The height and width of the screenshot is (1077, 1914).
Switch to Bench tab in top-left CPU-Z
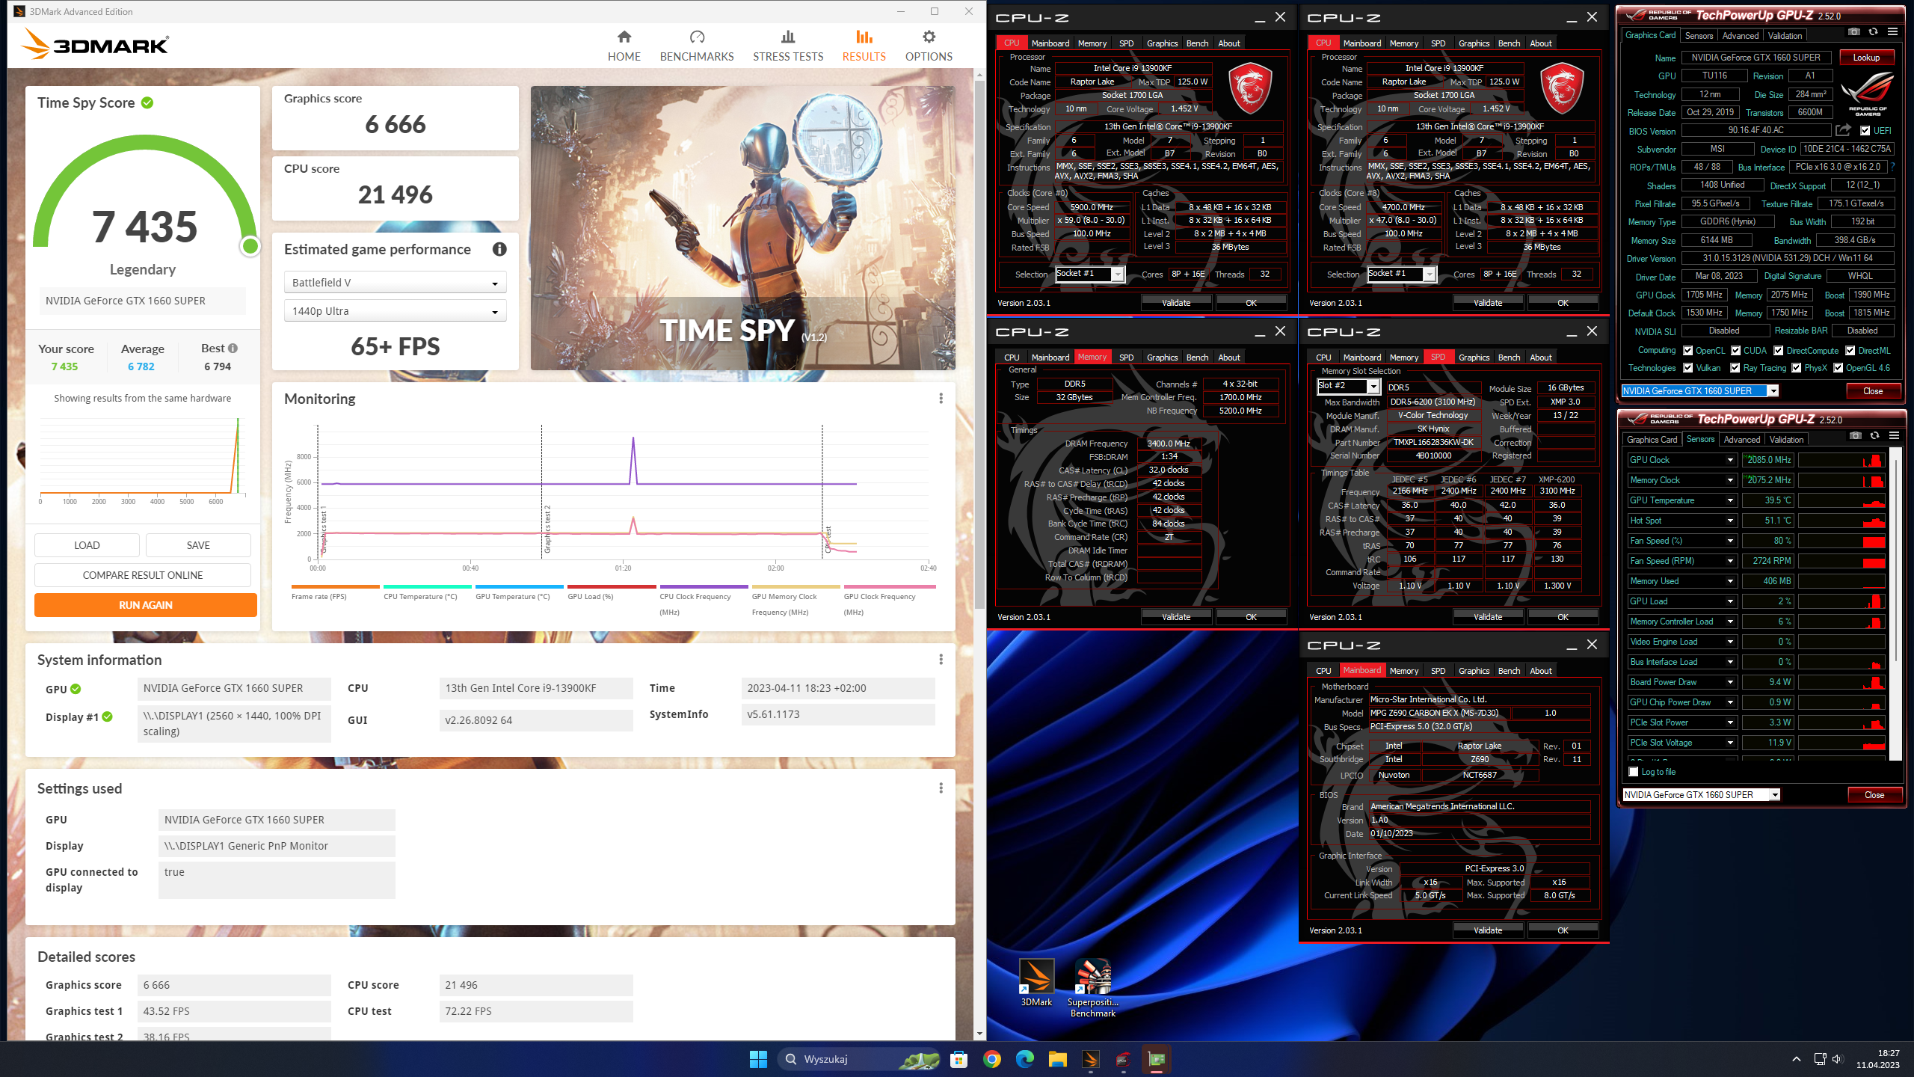pos(1197,43)
